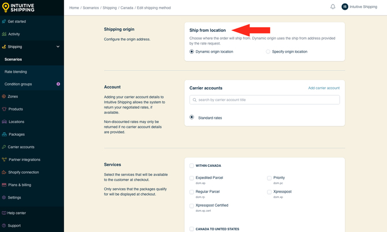Check the Within Canada checkbox
387x232 pixels.
click(192, 166)
